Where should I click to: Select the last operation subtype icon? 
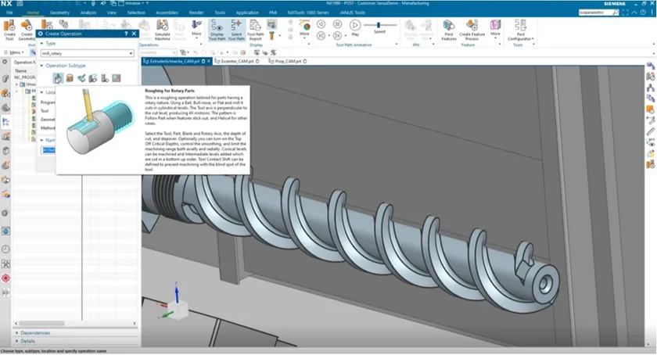click(116, 78)
